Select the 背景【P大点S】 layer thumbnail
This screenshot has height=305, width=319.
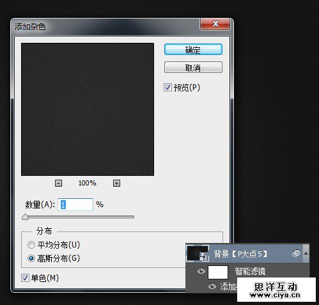198,253
